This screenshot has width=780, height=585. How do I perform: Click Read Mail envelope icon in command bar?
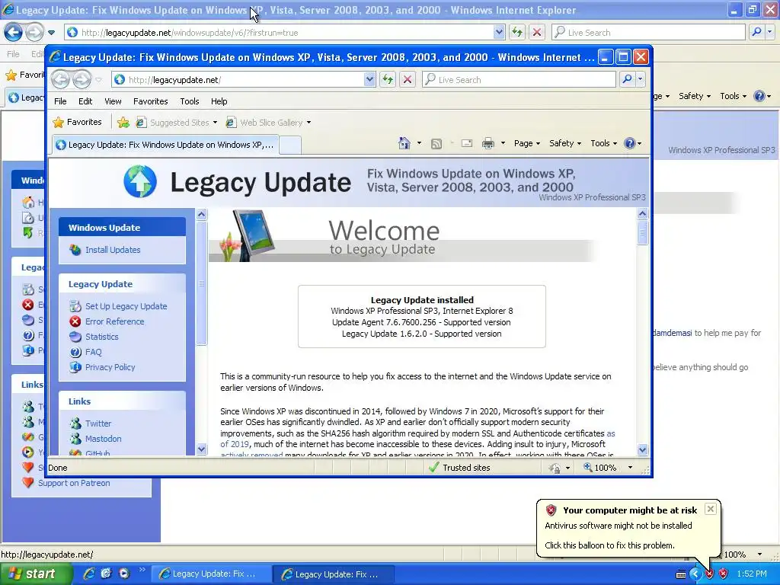(467, 143)
